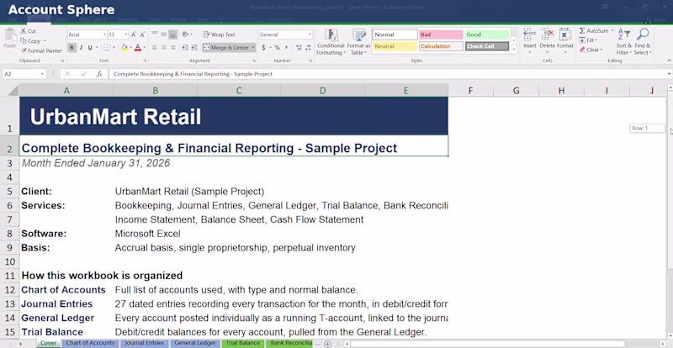Apply the Bad cell style
Viewport: 673px width, 348px height.
[441, 34]
